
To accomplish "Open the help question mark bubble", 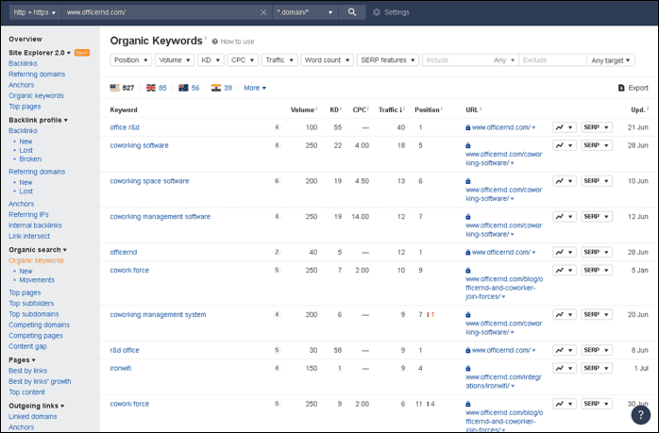I will [640, 414].
